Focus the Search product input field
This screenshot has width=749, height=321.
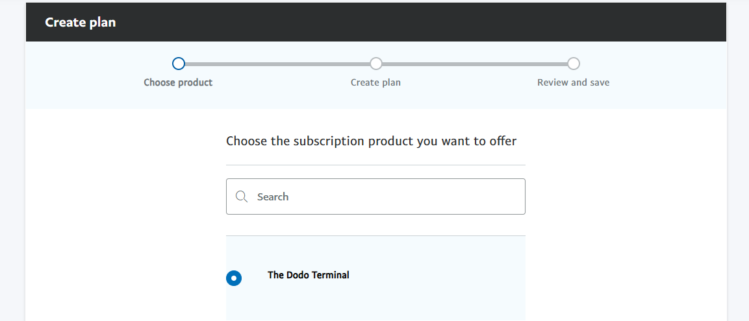click(375, 196)
